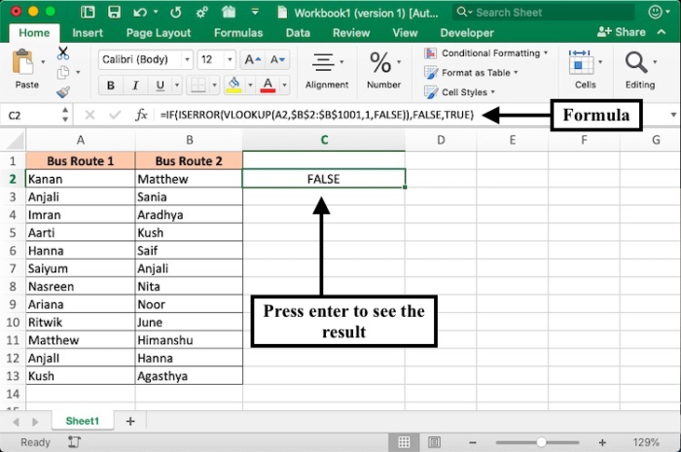Select column D header

(441, 140)
